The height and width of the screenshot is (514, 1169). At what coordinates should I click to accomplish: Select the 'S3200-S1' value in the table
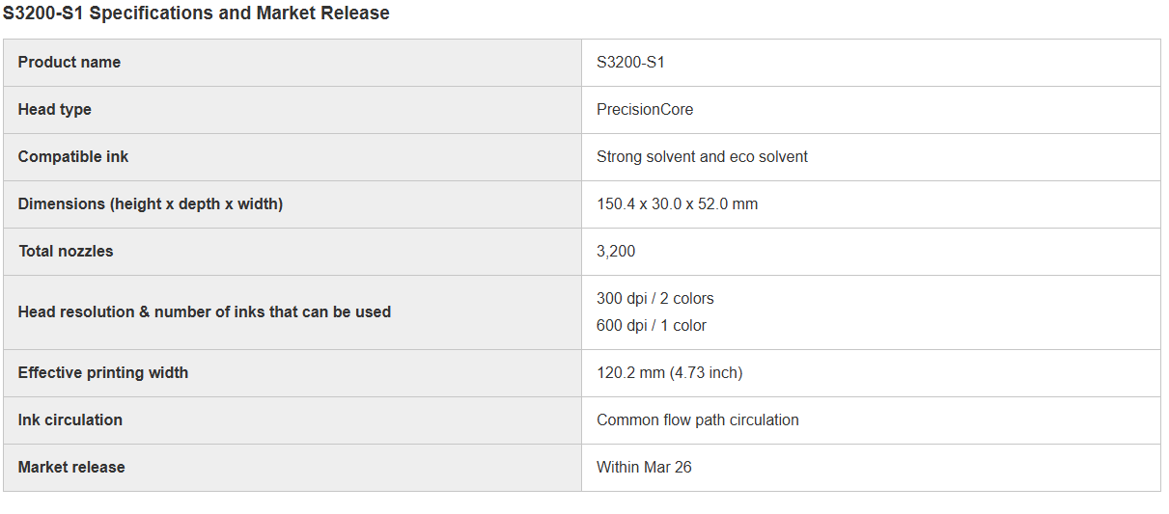[x=630, y=63]
